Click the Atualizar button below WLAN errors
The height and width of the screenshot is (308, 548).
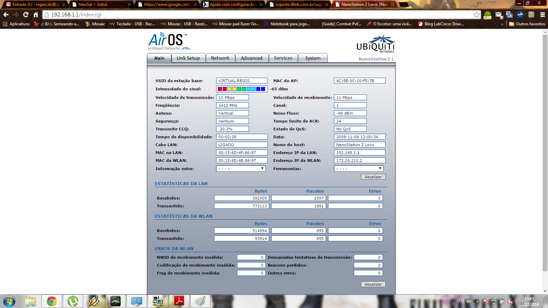point(373,284)
